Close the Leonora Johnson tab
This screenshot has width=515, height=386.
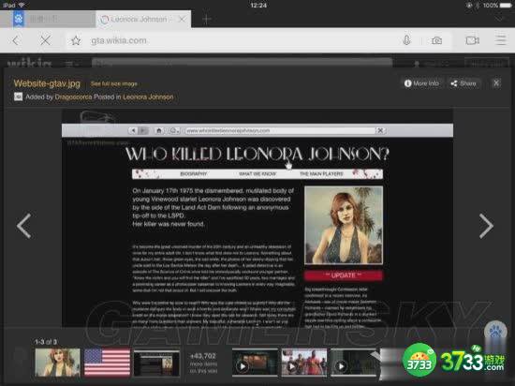(182, 20)
